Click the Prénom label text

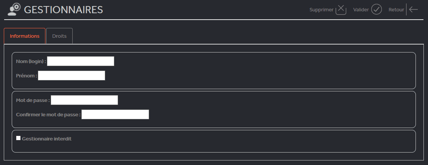coord(26,76)
